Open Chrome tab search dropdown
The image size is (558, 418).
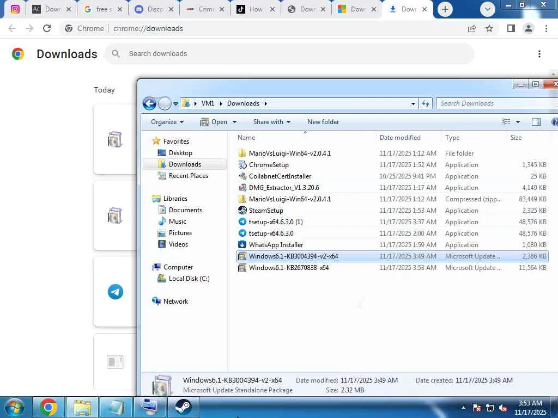point(488,9)
